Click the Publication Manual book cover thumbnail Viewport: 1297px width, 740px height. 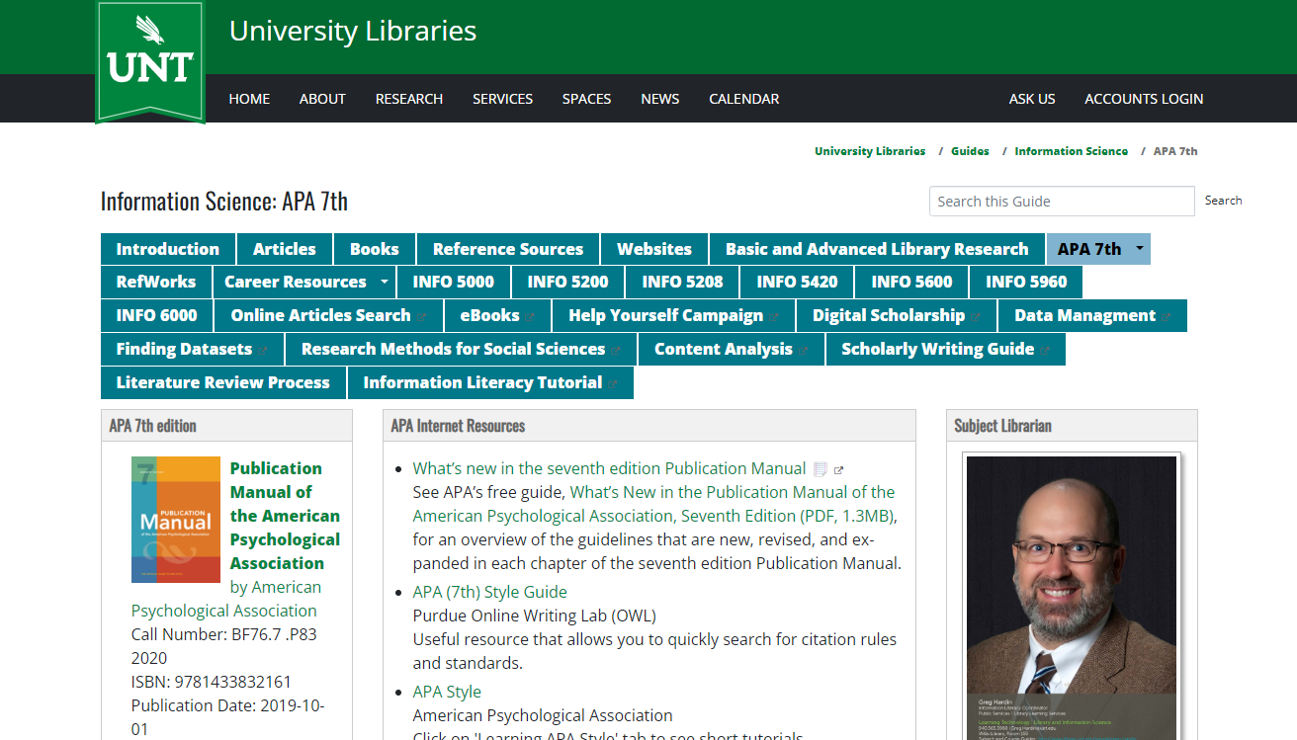point(176,520)
